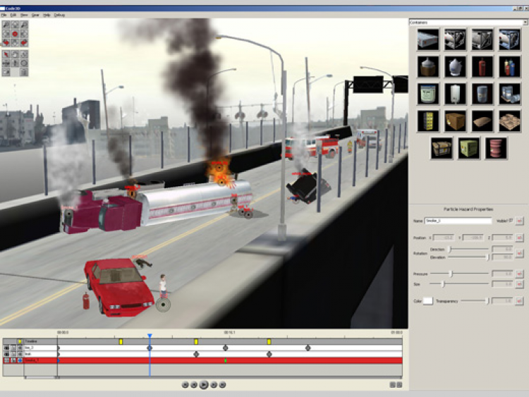Open the white Color swatch
Image resolution: width=529 pixels, height=397 pixels.
[x=428, y=301]
